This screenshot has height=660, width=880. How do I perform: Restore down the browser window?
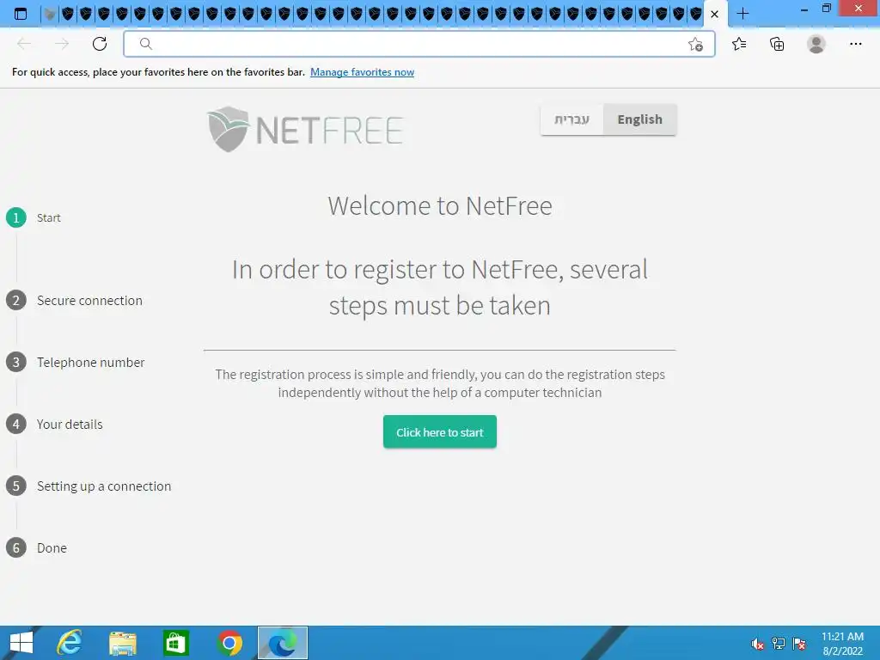826,9
